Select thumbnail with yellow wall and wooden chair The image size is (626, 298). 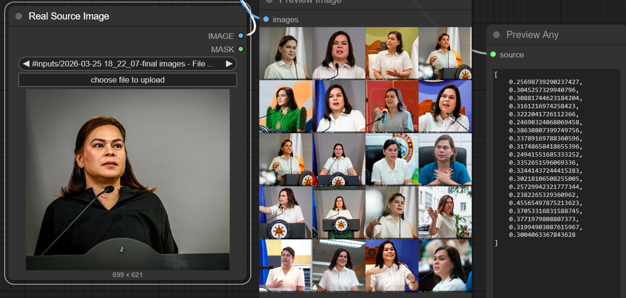click(x=392, y=53)
